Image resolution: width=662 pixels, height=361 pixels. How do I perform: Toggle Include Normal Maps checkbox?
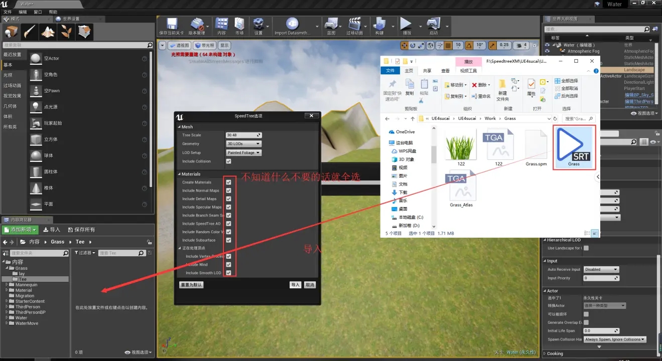click(x=228, y=191)
